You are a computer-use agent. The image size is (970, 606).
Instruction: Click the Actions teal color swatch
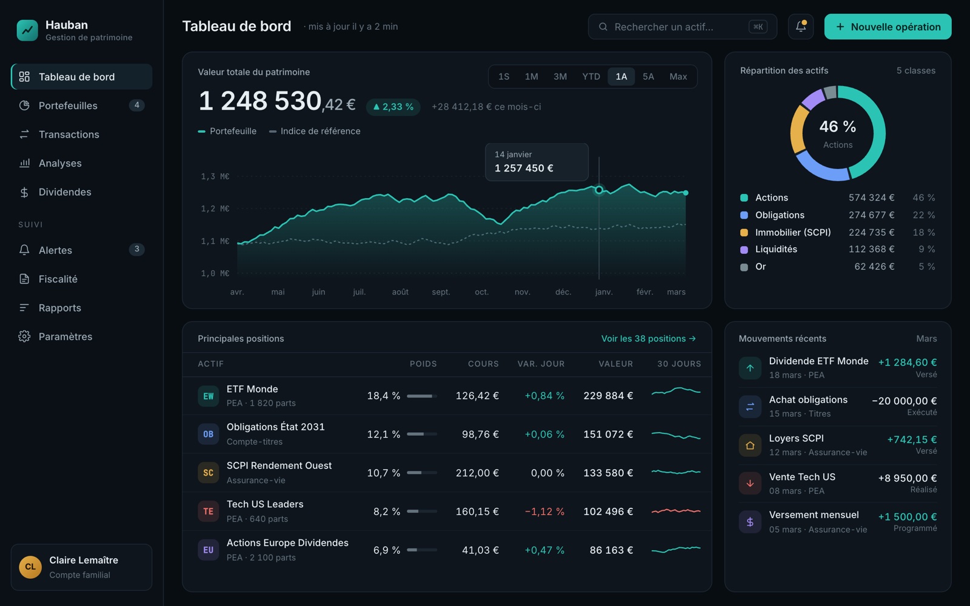coord(744,198)
